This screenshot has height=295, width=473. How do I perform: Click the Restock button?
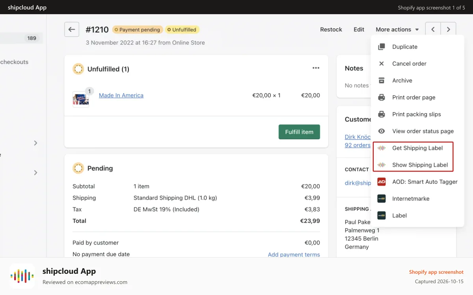(331, 29)
